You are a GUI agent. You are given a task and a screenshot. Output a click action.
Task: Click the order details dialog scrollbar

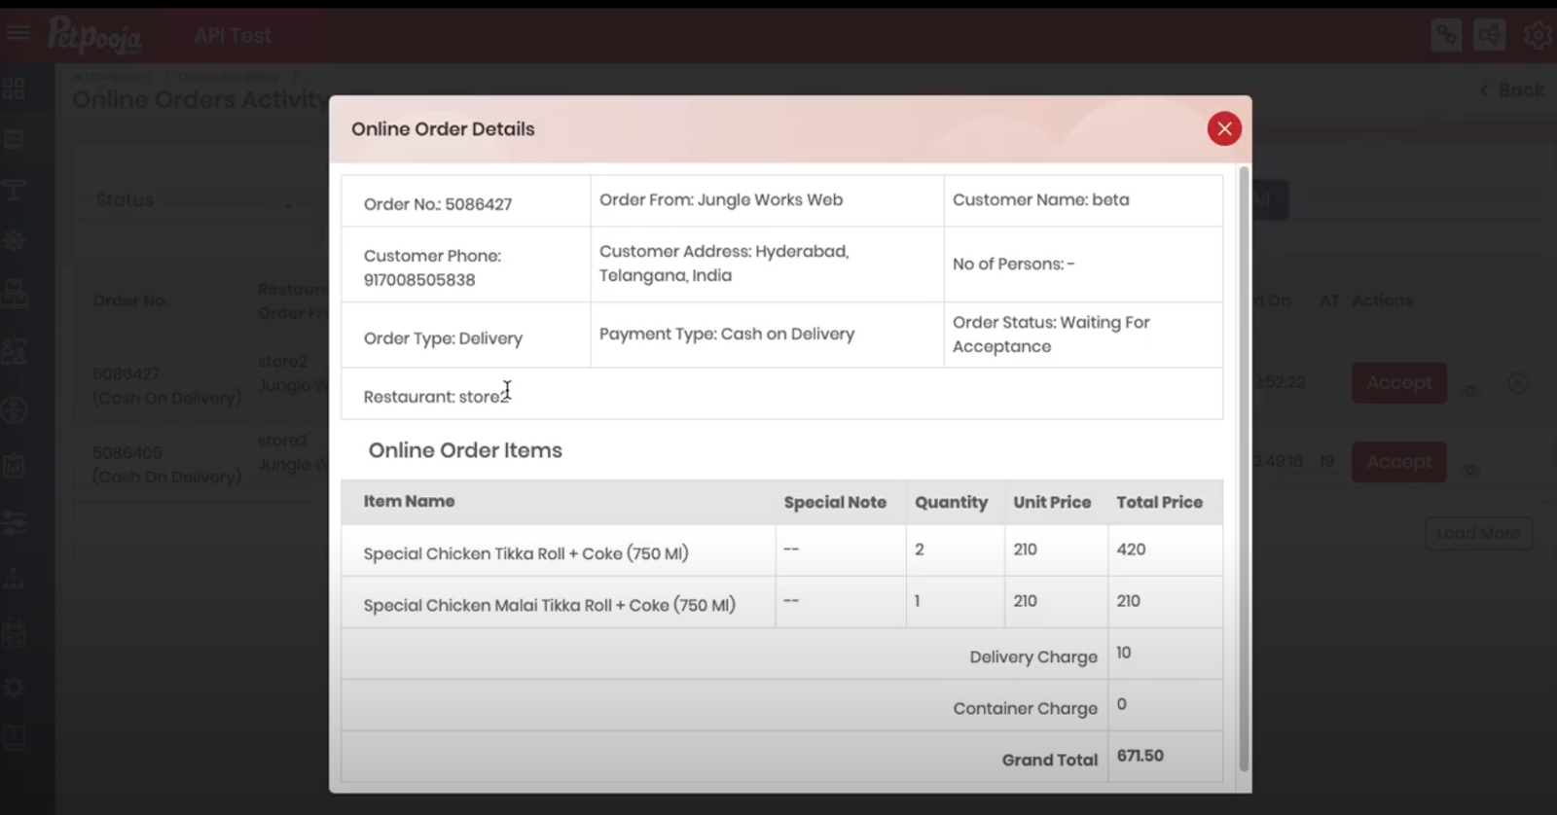(1243, 467)
